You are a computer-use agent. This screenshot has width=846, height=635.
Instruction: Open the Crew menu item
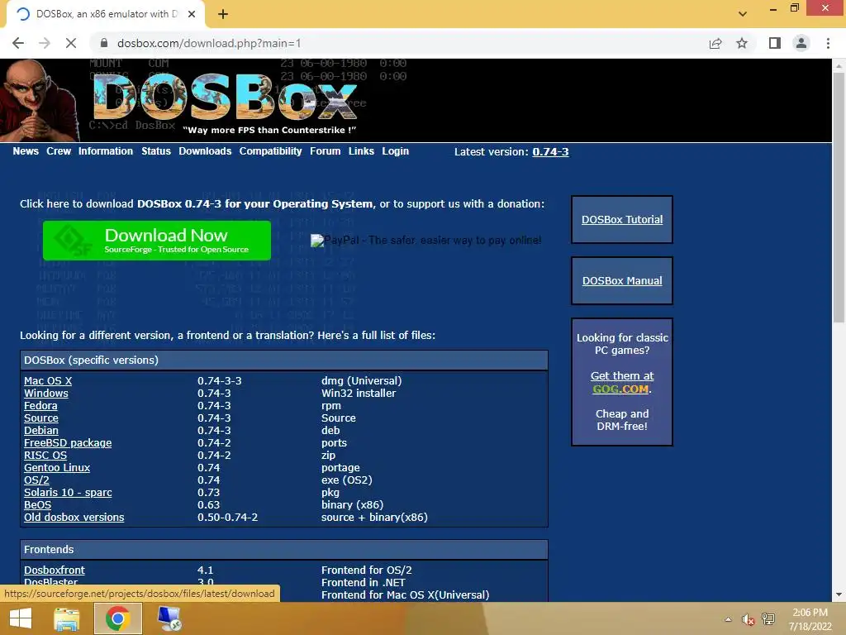coord(59,151)
